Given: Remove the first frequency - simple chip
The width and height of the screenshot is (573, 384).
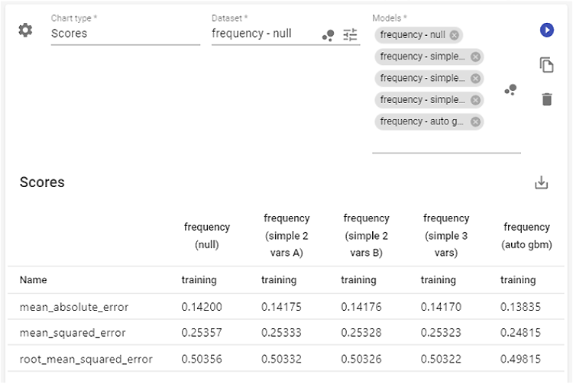Looking at the screenshot, I should tap(475, 56).
